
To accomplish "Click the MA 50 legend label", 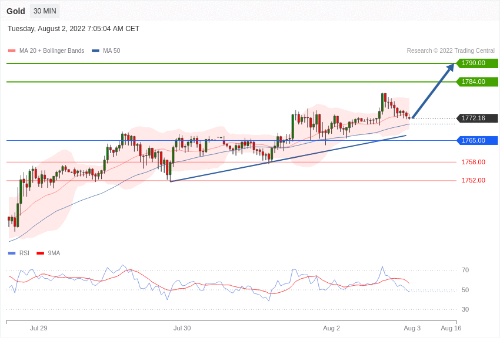I will tap(112, 50).
